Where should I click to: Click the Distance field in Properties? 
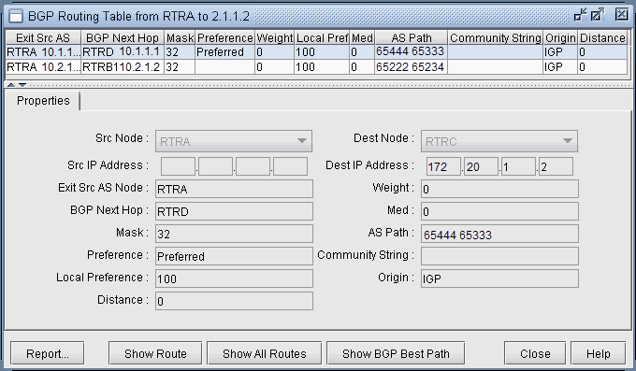coord(234,301)
